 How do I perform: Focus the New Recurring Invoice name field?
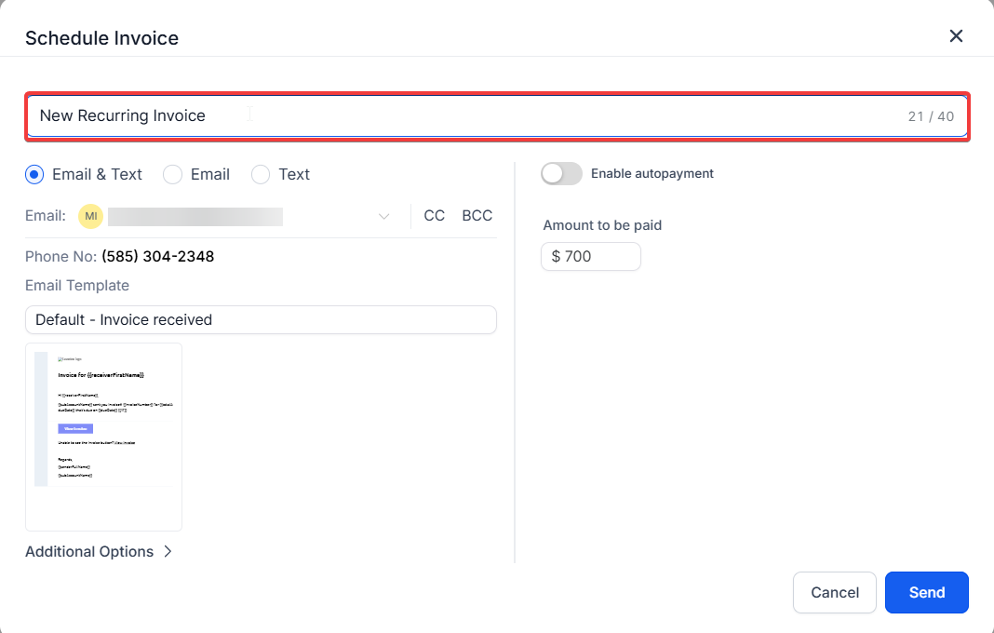point(465,116)
